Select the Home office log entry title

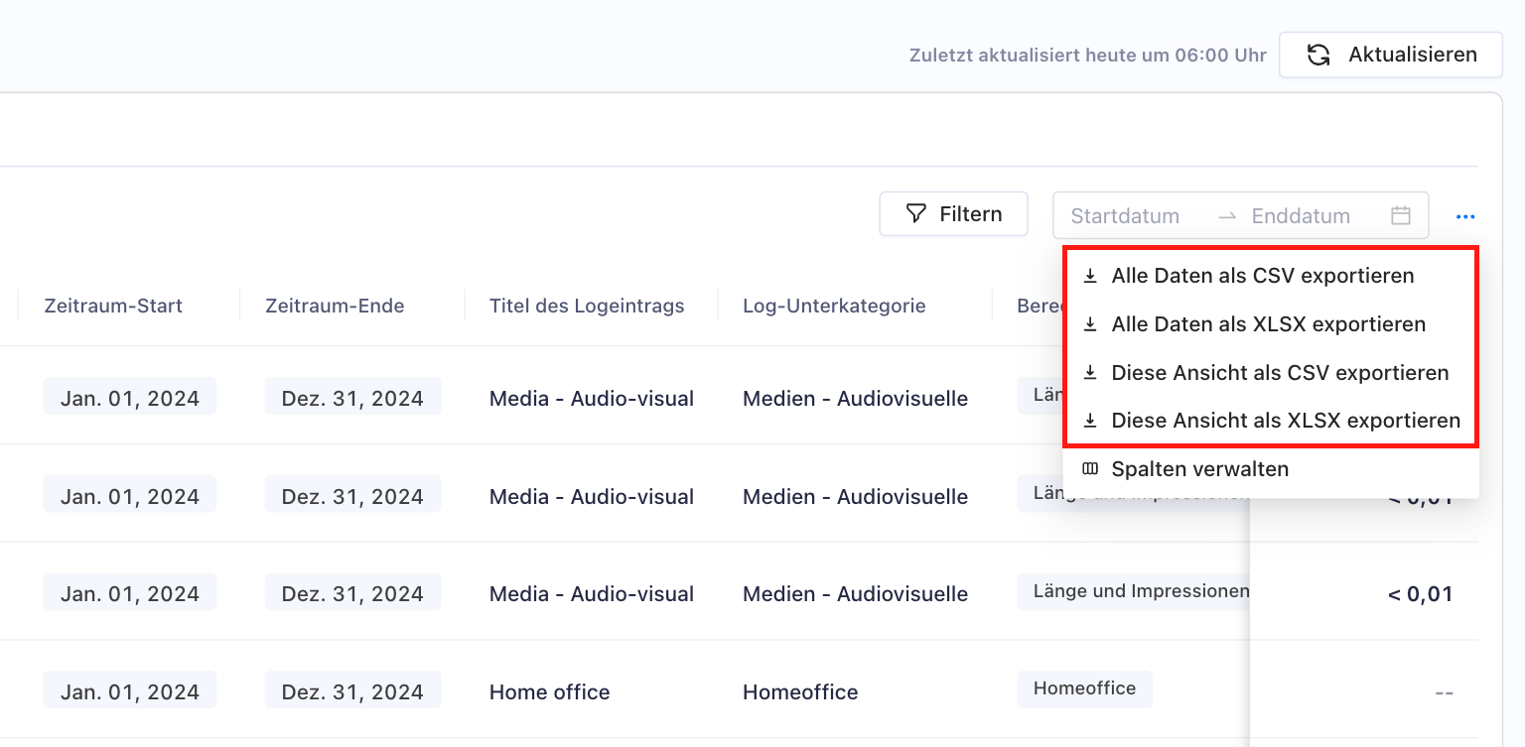pyautogui.click(x=549, y=692)
